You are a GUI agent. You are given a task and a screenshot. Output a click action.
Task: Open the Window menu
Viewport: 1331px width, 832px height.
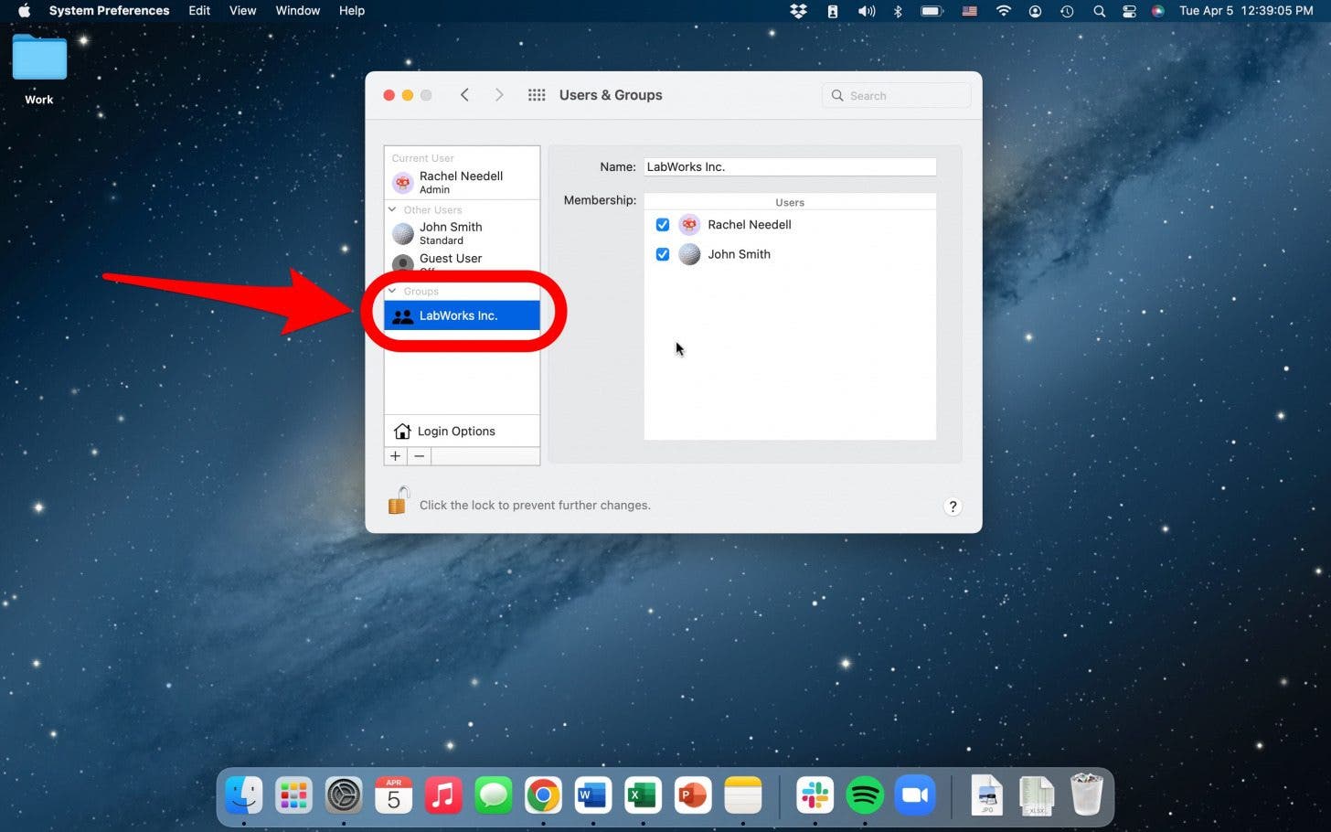pos(297,10)
